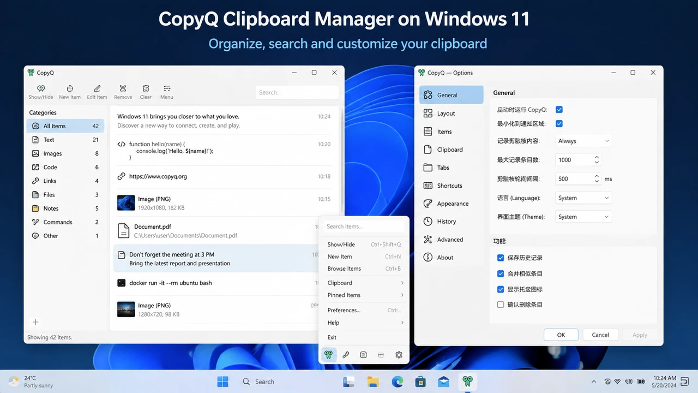
Task: Select the Other category icon
Action: [35, 236]
